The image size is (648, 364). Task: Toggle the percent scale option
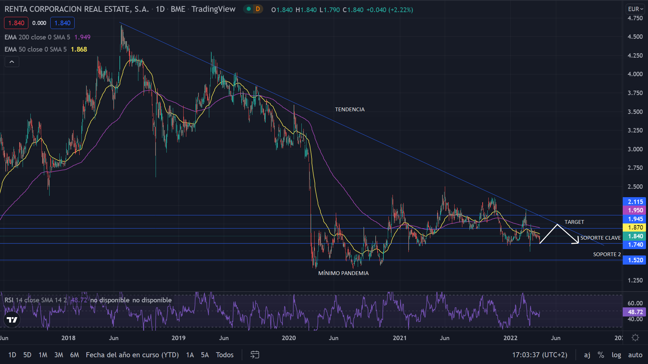pos(601,355)
